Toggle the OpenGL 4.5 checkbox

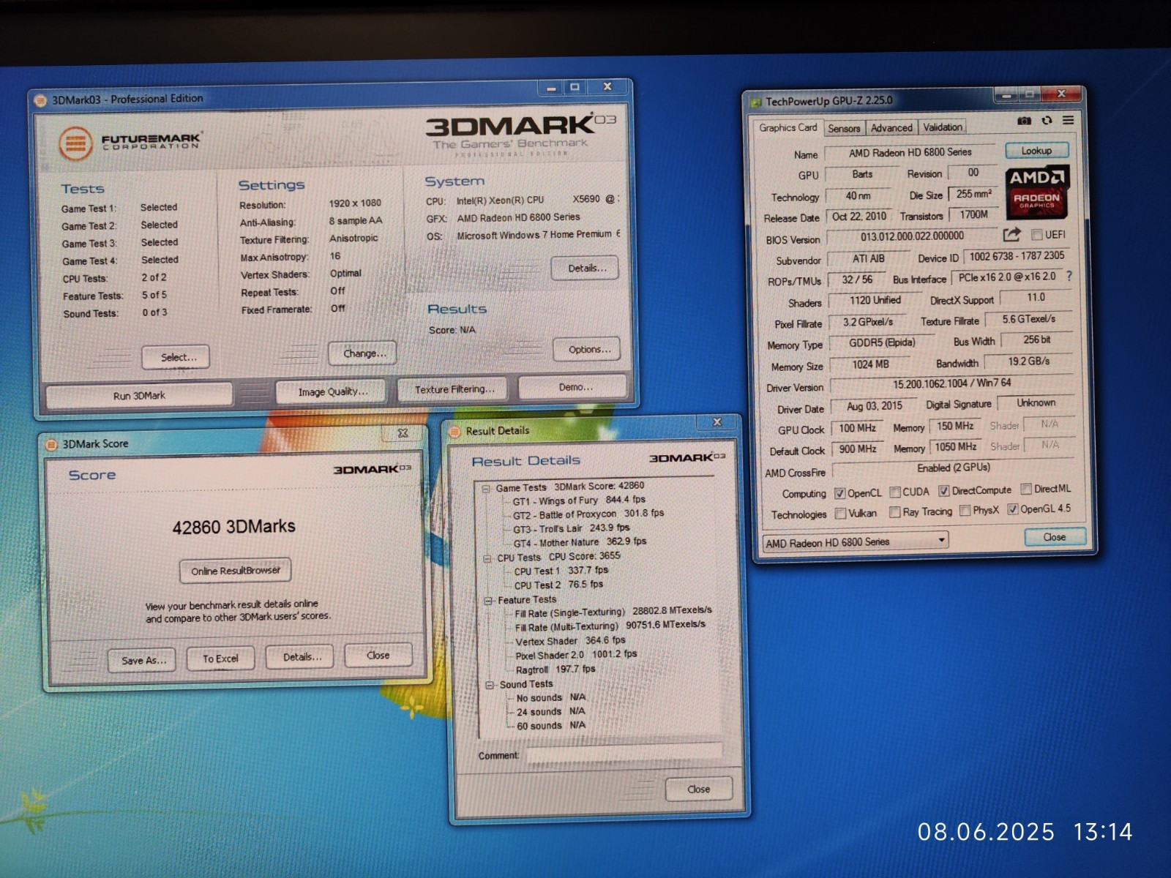pyautogui.click(x=1012, y=509)
